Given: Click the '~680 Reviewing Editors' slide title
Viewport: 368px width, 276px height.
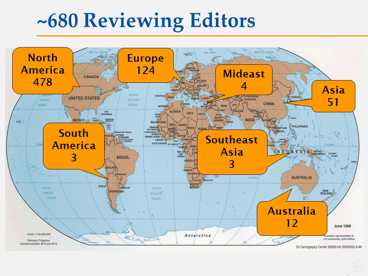Looking at the screenshot, I should (x=146, y=21).
